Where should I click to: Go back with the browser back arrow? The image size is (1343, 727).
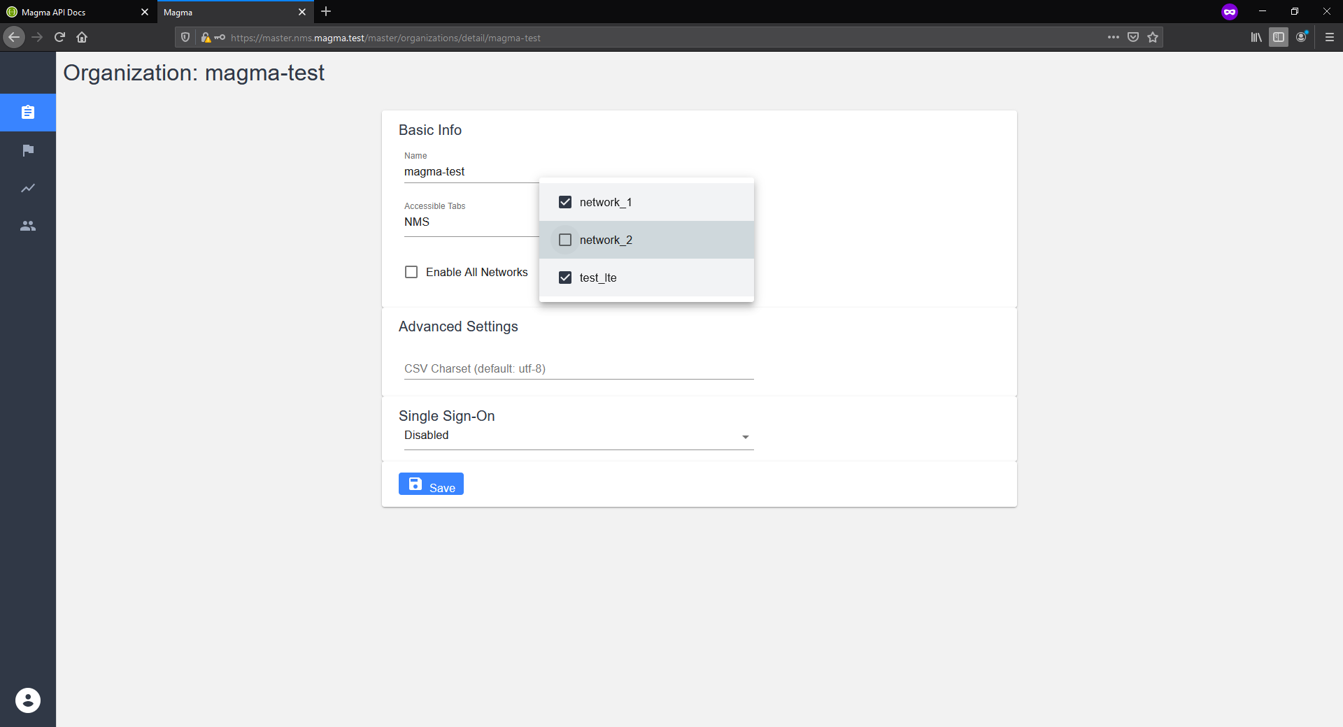point(14,37)
